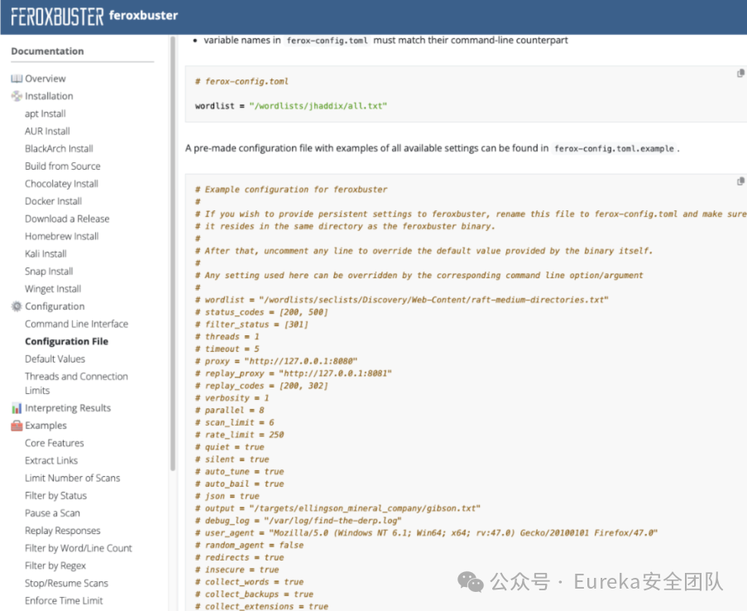Image resolution: width=747 pixels, height=611 pixels.
Task: Open Default Values page
Action: [55, 358]
